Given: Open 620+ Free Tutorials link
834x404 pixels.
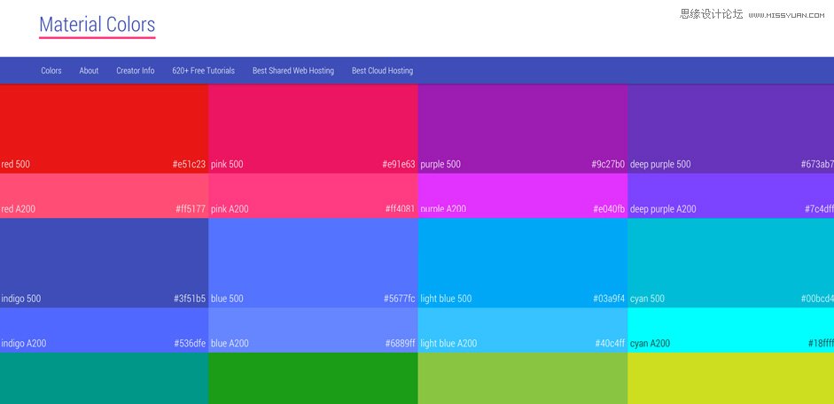Looking at the screenshot, I should [203, 71].
